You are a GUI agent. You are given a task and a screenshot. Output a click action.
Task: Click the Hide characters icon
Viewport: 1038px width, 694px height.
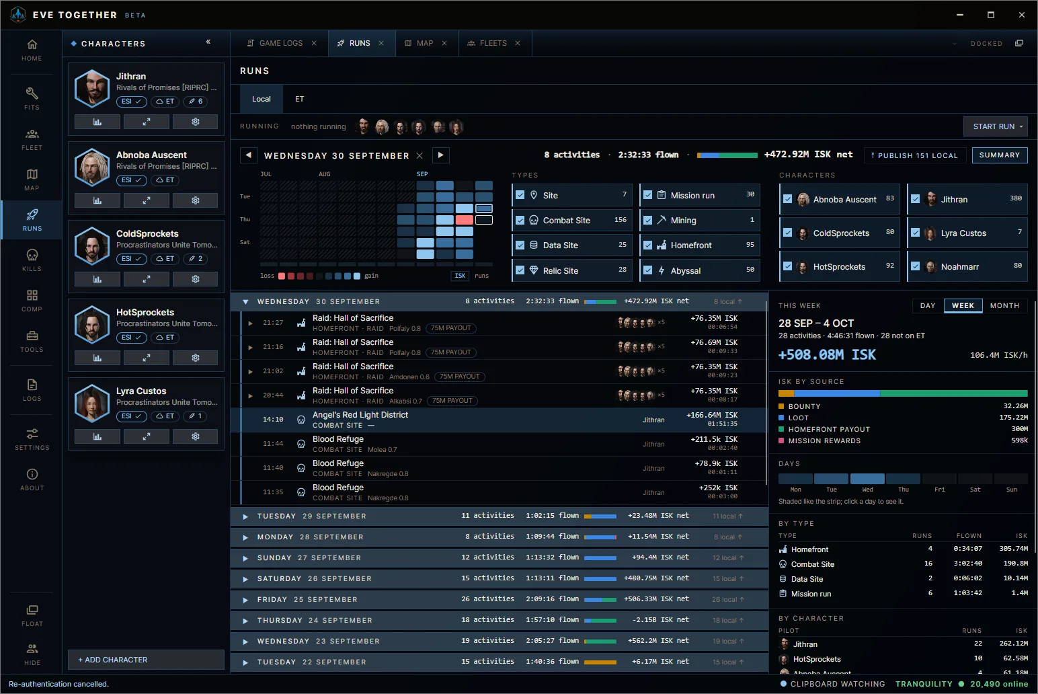(32, 654)
